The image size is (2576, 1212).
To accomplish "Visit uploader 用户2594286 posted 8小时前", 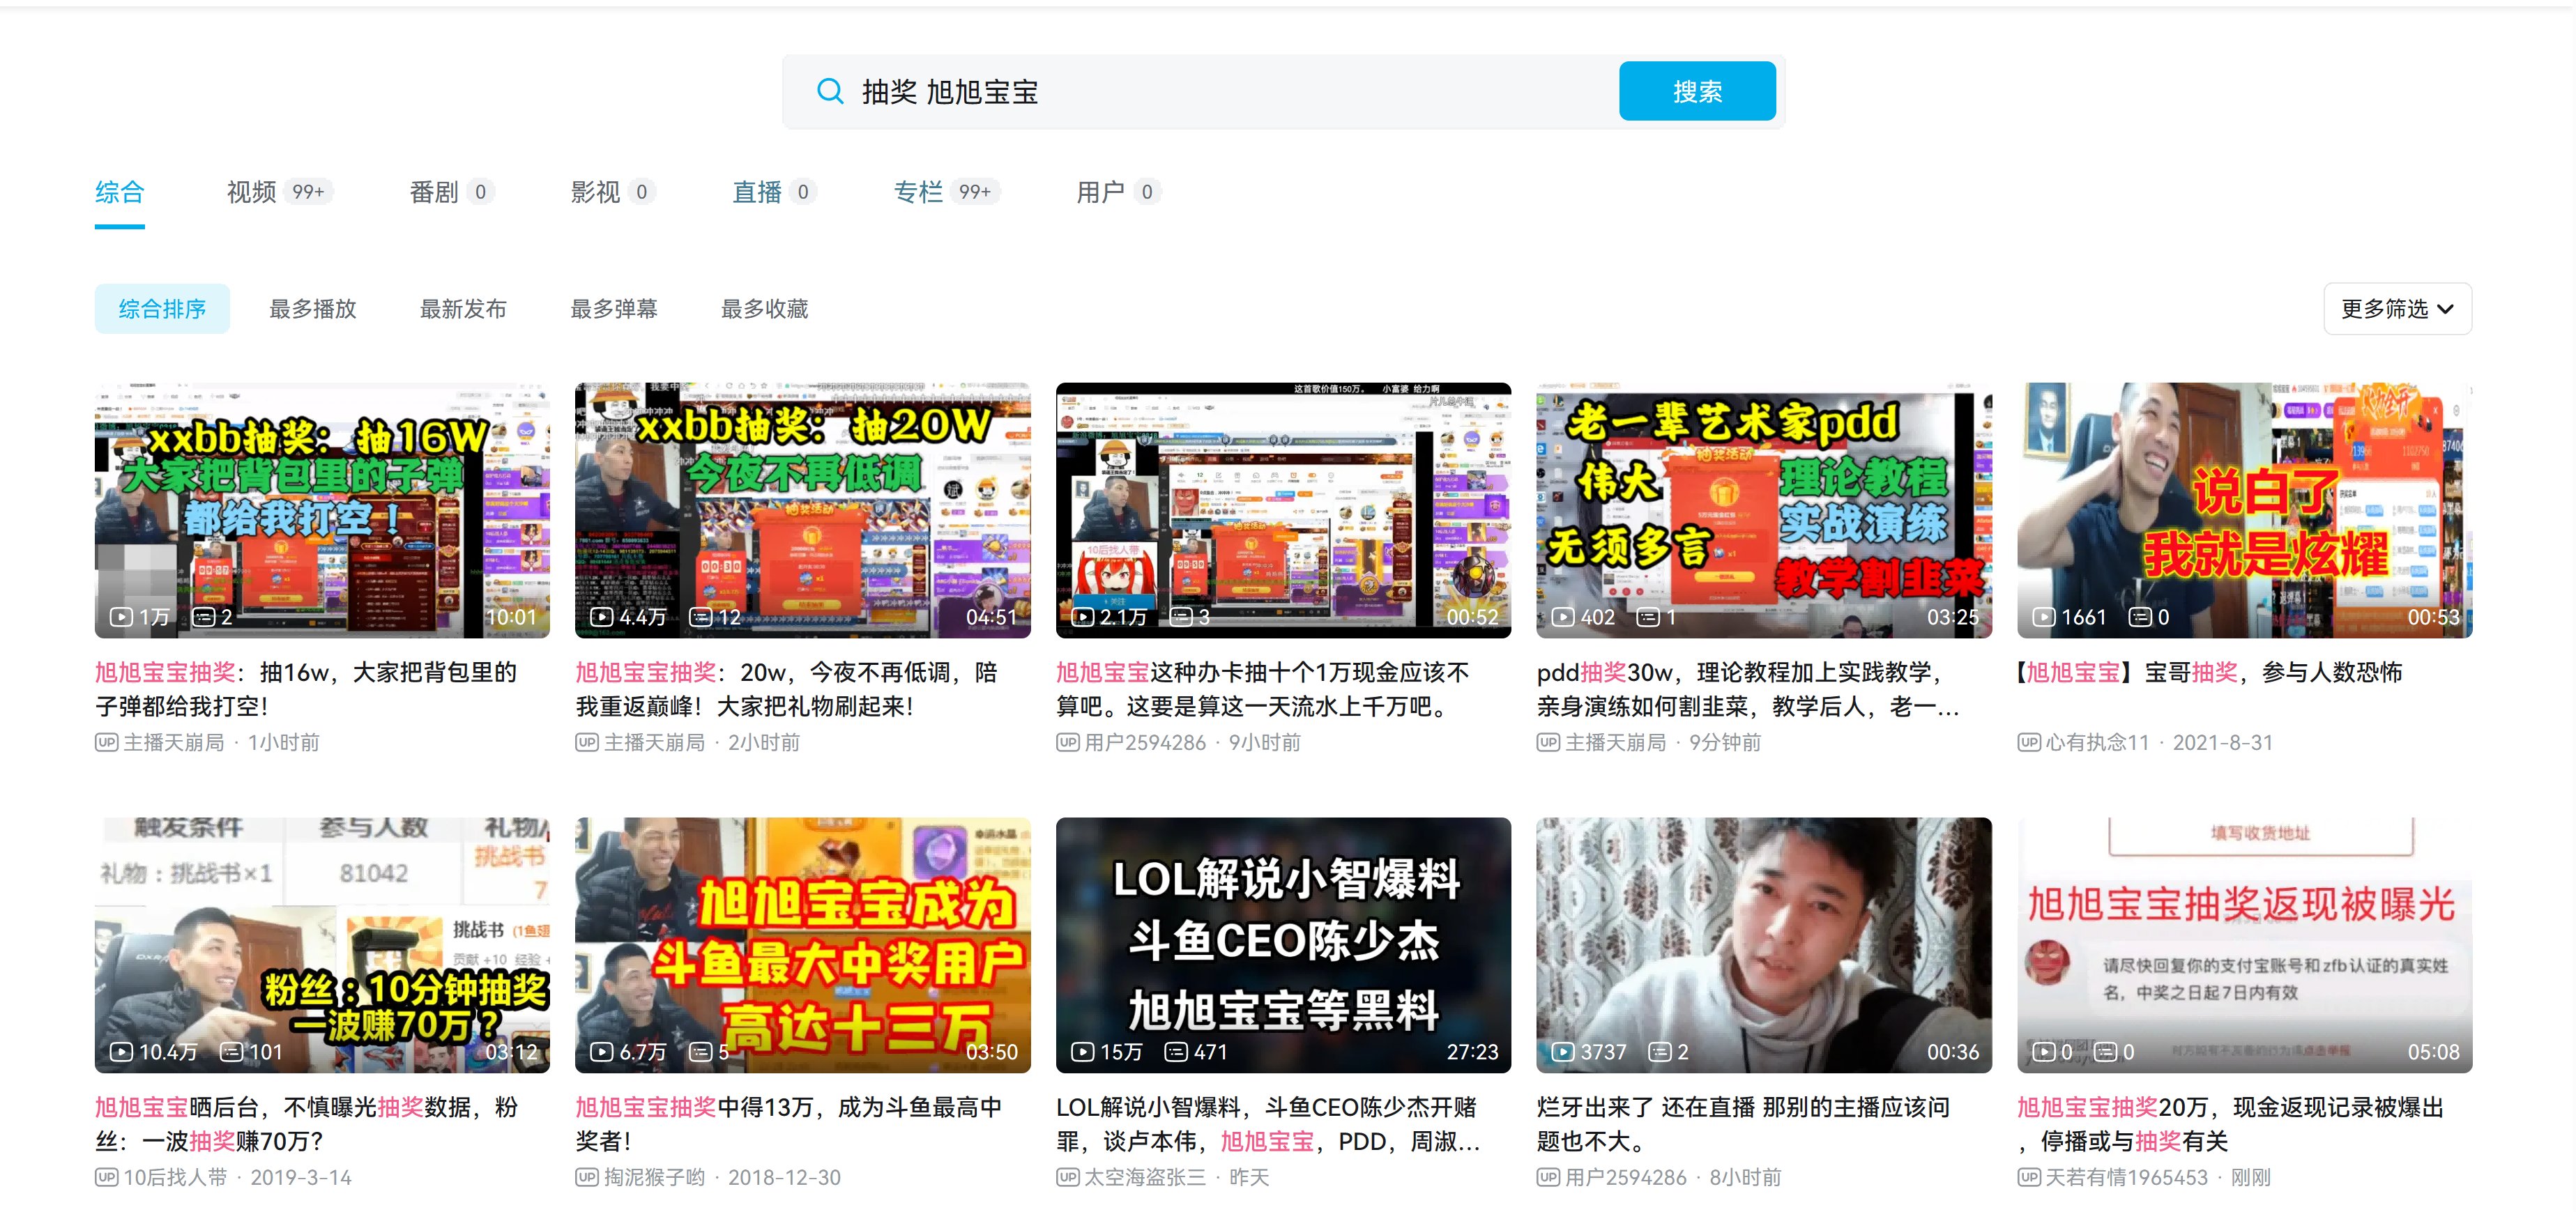I will [1626, 1177].
